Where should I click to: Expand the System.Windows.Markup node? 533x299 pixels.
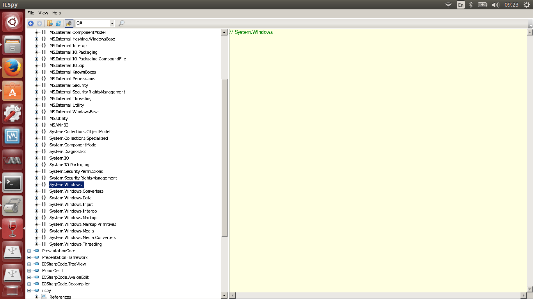click(36, 218)
